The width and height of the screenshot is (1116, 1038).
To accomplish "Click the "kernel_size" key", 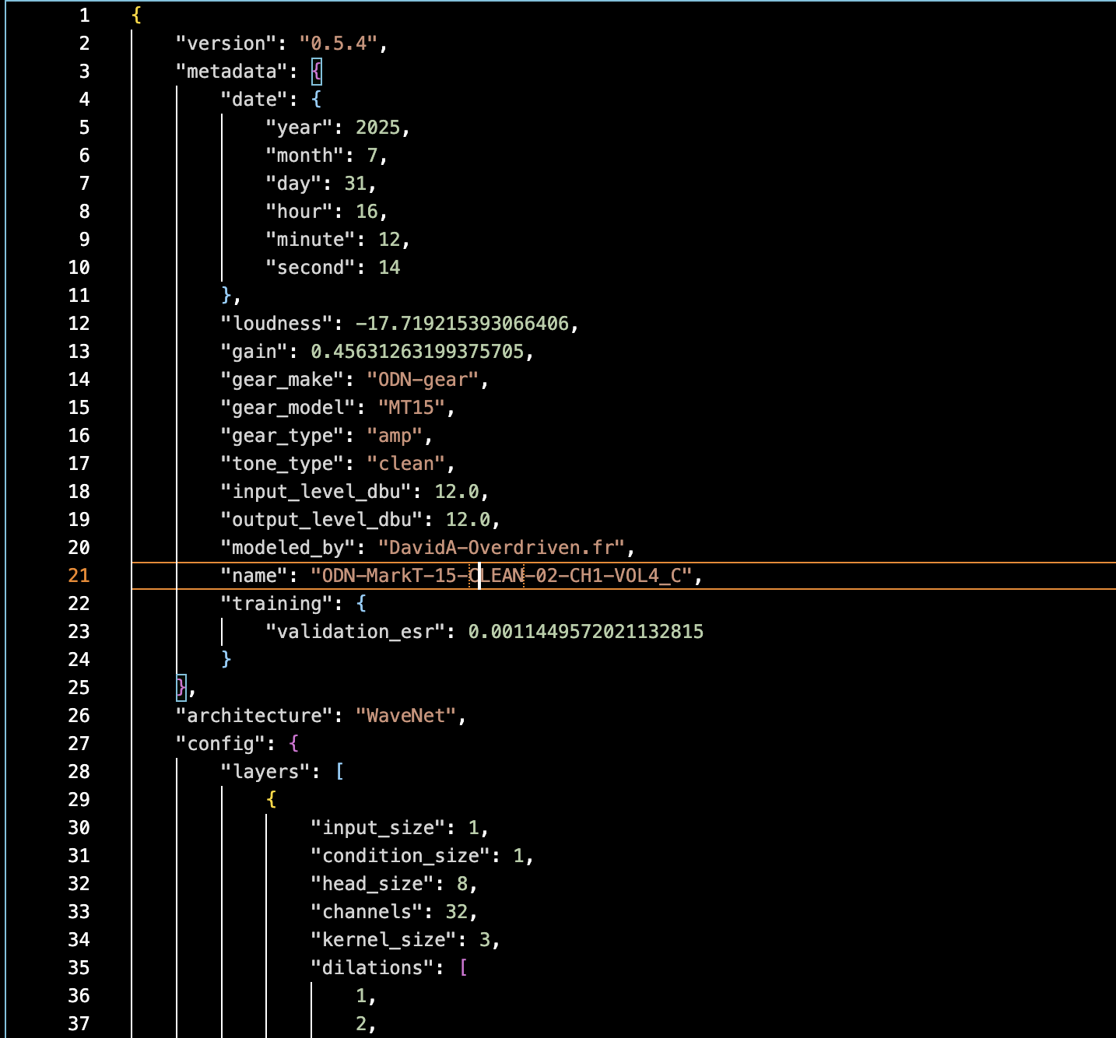I will point(384,940).
